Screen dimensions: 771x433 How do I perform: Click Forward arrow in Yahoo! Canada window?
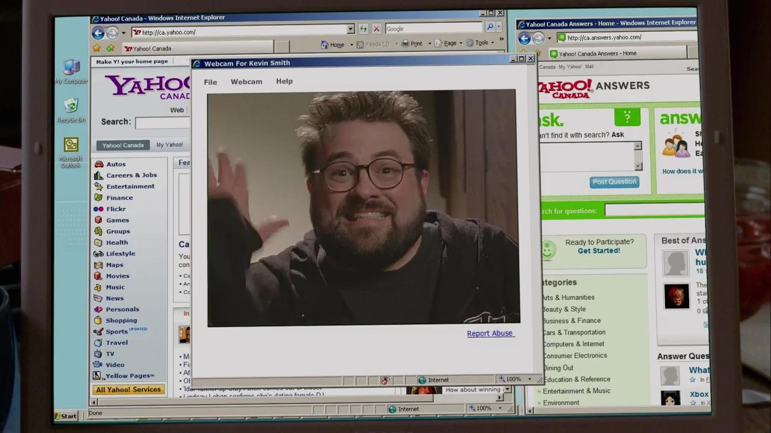(x=112, y=33)
